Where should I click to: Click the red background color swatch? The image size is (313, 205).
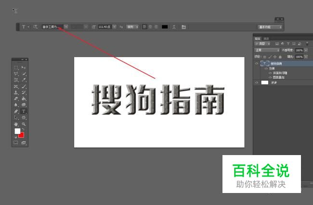(x=22, y=135)
